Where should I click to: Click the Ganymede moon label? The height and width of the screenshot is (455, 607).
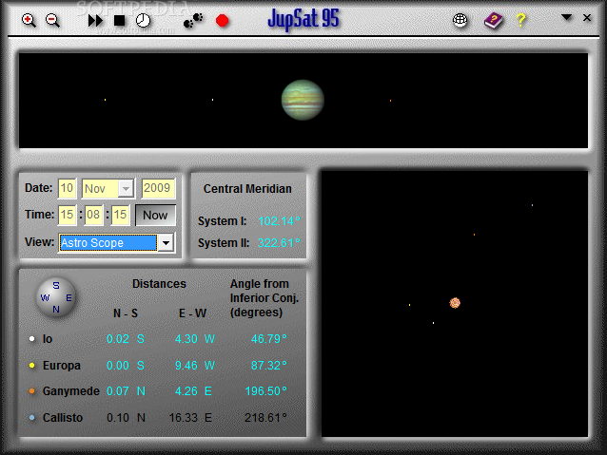click(x=70, y=391)
